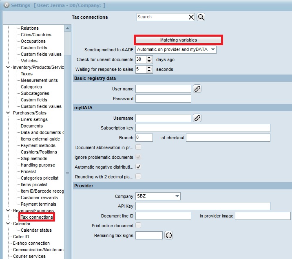The width and height of the screenshot is (292, 259).
Task: Click the search magnifier icon
Action: pos(201,17)
